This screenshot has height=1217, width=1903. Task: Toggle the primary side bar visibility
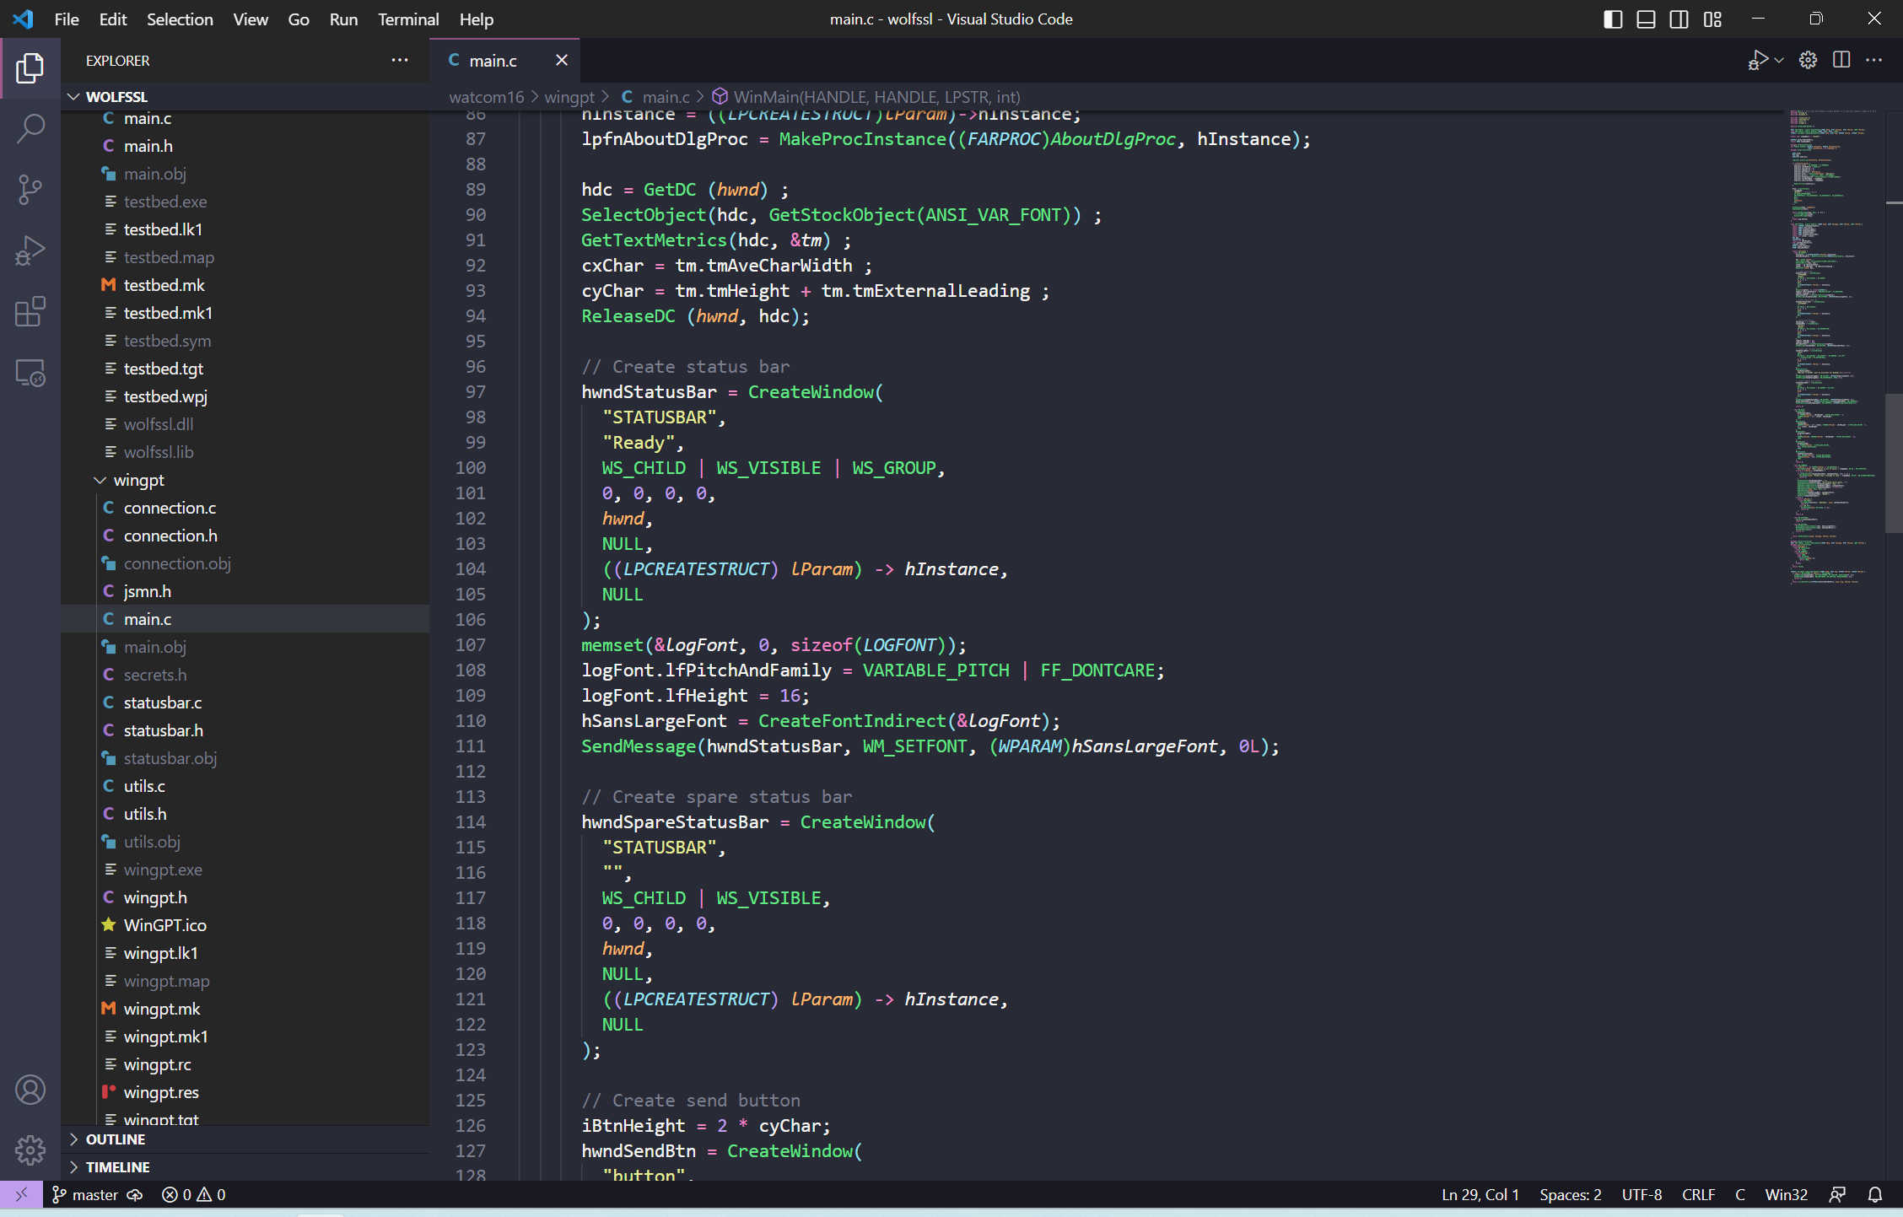pos(1612,19)
